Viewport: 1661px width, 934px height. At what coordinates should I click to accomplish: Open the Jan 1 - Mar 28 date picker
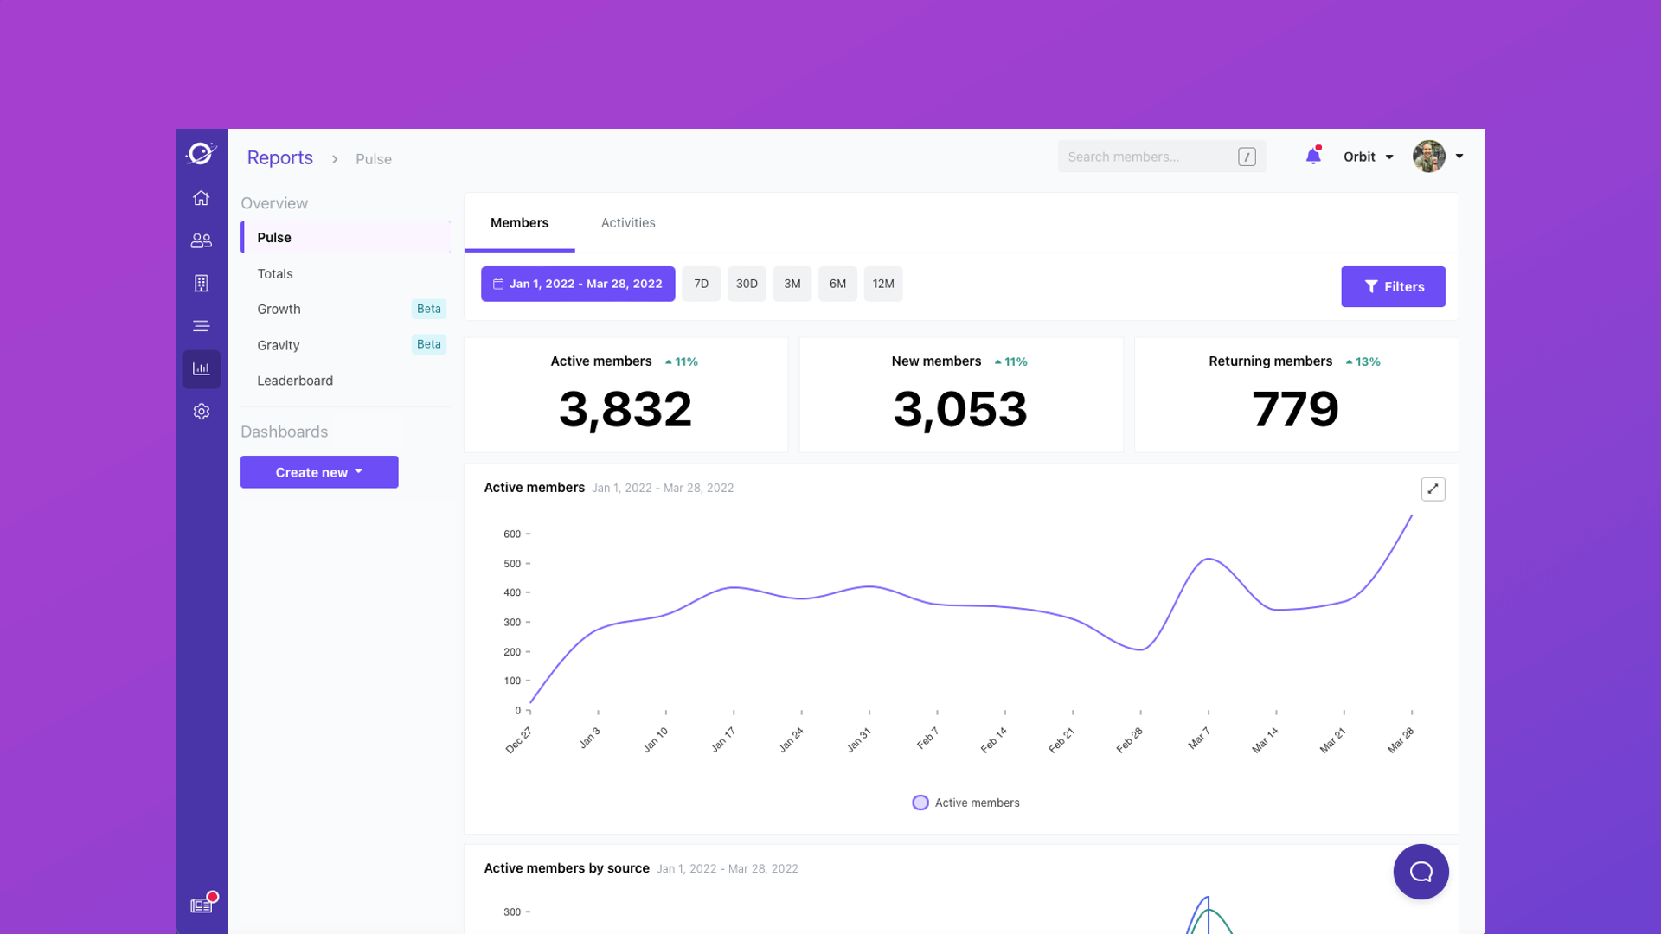click(578, 284)
